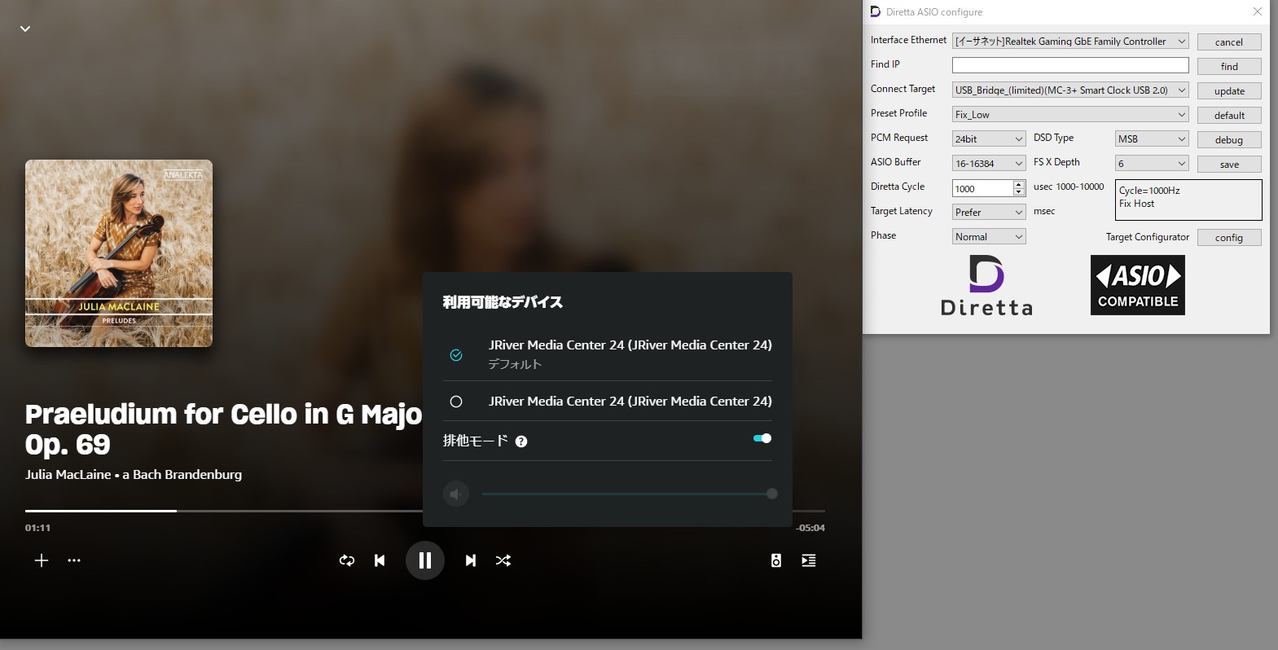Image resolution: width=1278 pixels, height=650 pixels.
Task: Open Phase Normal dropdown
Action: click(x=989, y=236)
